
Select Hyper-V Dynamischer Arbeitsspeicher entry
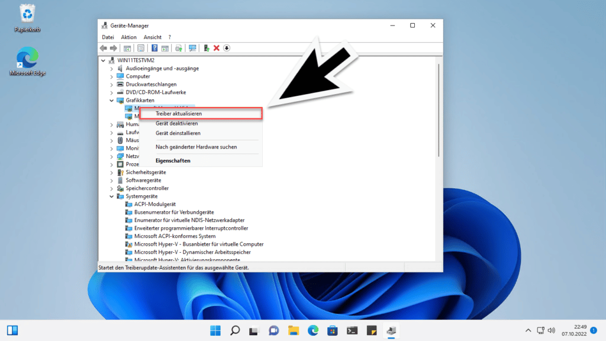pyautogui.click(x=192, y=252)
